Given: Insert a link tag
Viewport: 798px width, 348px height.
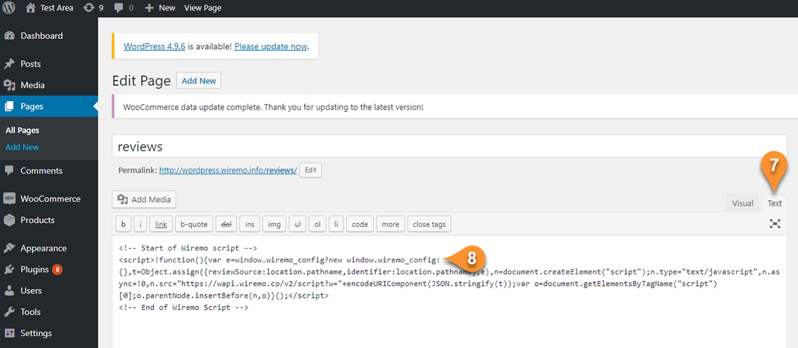Looking at the screenshot, I should pyautogui.click(x=162, y=224).
